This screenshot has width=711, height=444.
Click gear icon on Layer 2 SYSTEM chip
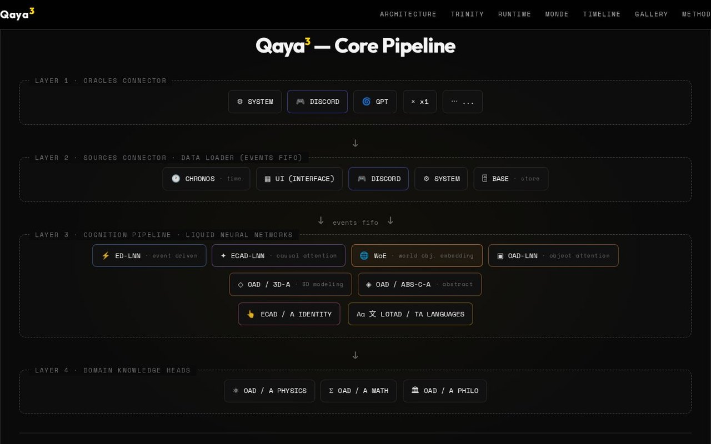coord(427,179)
